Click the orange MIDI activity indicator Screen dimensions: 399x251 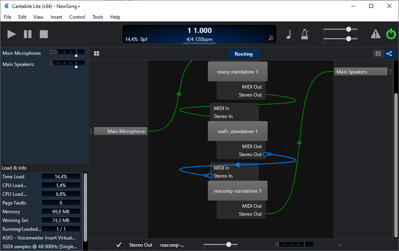(271, 38)
